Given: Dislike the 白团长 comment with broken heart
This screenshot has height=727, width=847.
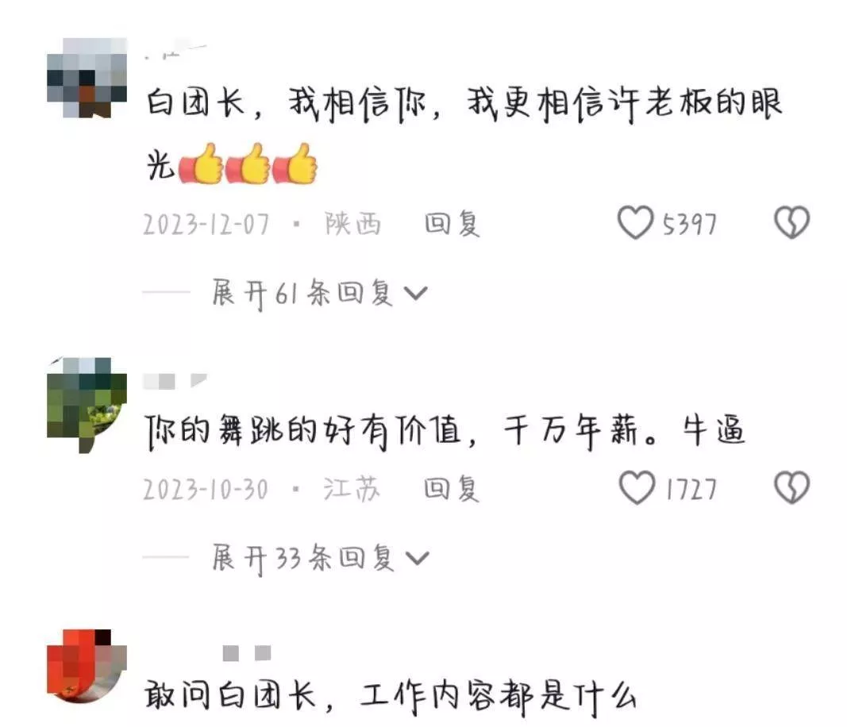Looking at the screenshot, I should 792,222.
